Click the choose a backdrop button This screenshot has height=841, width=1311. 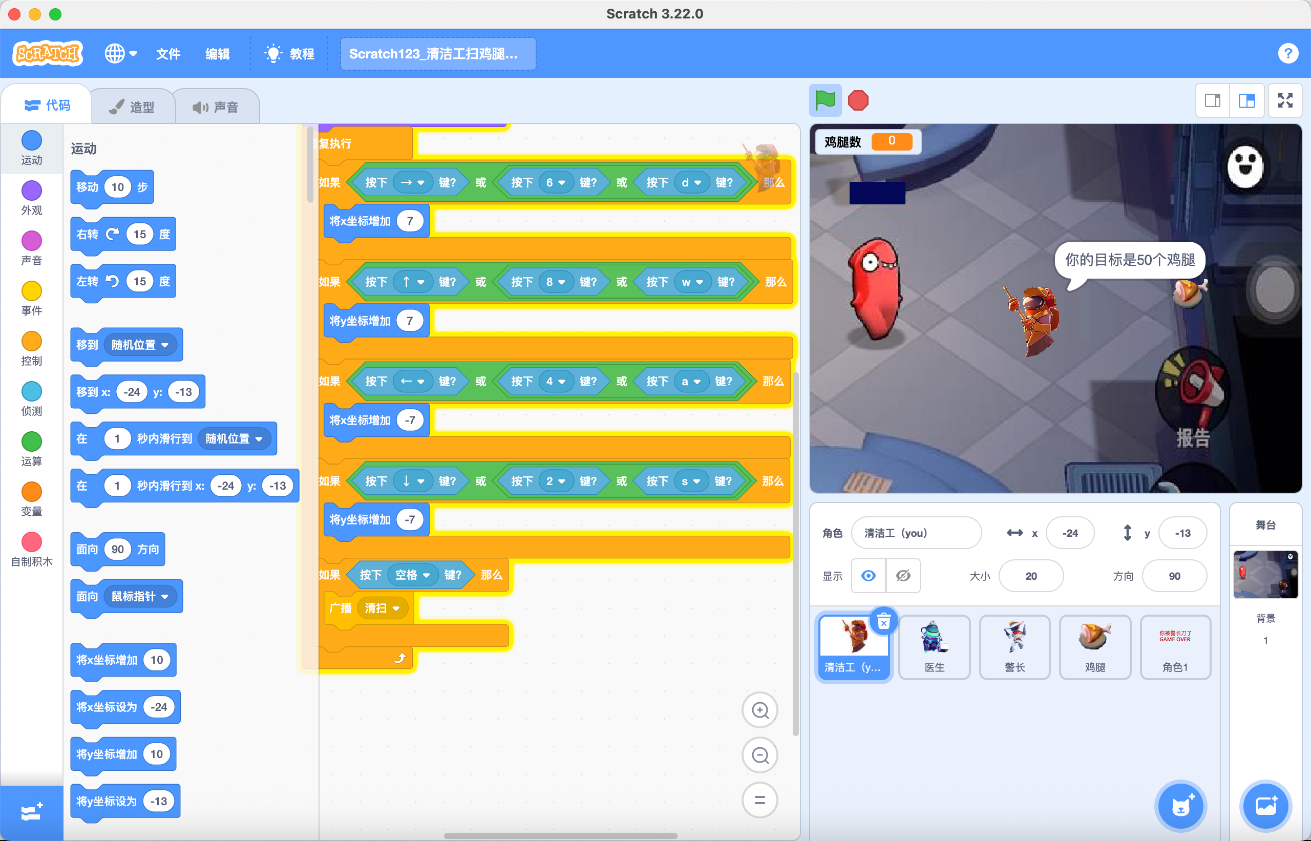1265,807
